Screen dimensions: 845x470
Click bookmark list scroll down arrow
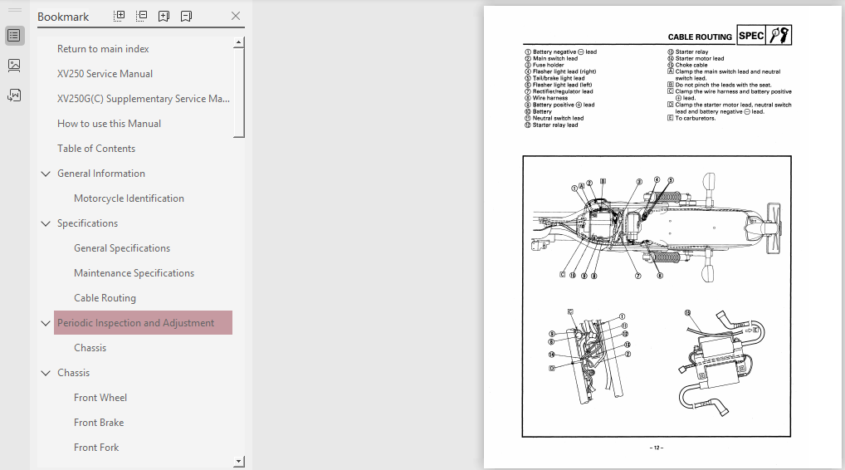pos(239,462)
